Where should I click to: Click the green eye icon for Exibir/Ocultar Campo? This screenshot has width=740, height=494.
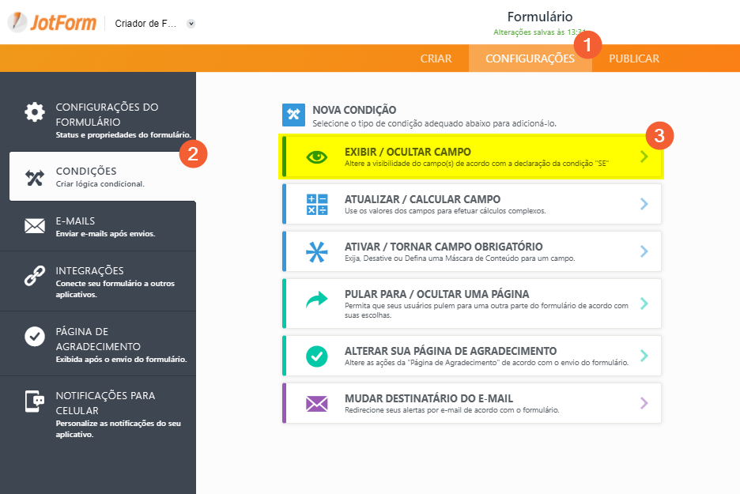(x=316, y=156)
